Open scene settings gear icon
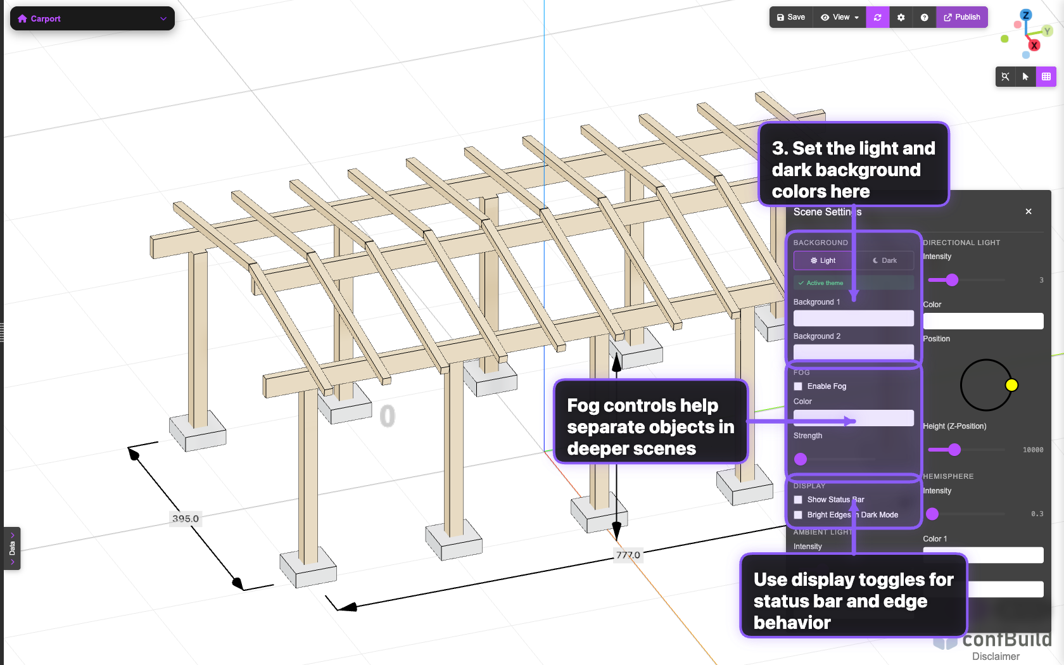This screenshot has height=665, width=1064. coord(901,18)
